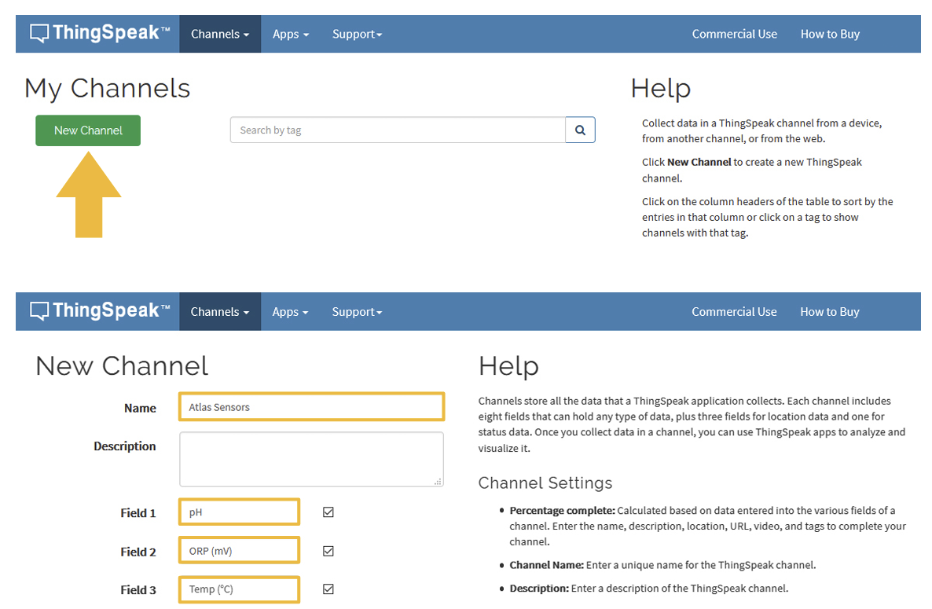Image resolution: width=932 pixels, height=609 pixels.
Task: Click the Description form label
Action: (125, 446)
